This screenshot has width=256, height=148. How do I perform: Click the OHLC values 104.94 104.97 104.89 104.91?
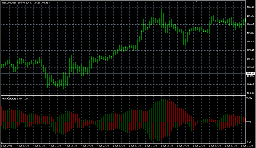click(33, 3)
